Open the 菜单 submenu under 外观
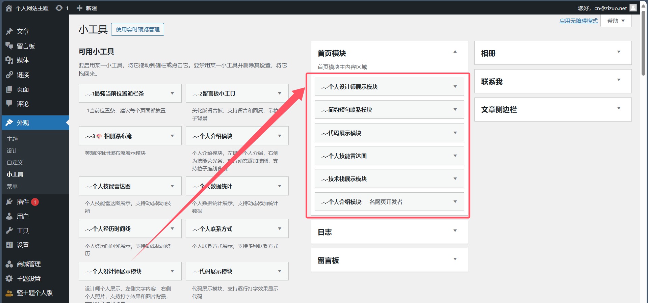The height and width of the screenshot is (303, 648). tap(12, 186)
